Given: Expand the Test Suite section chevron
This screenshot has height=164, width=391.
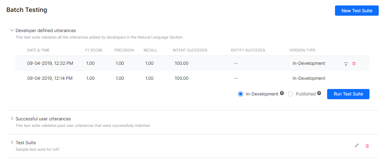Looking at the screenshot, I should click(12, 143).
